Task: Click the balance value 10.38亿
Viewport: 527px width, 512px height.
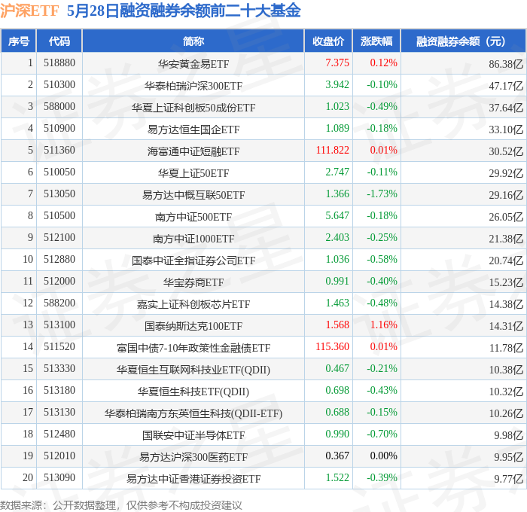Action: tap(506, 370)
